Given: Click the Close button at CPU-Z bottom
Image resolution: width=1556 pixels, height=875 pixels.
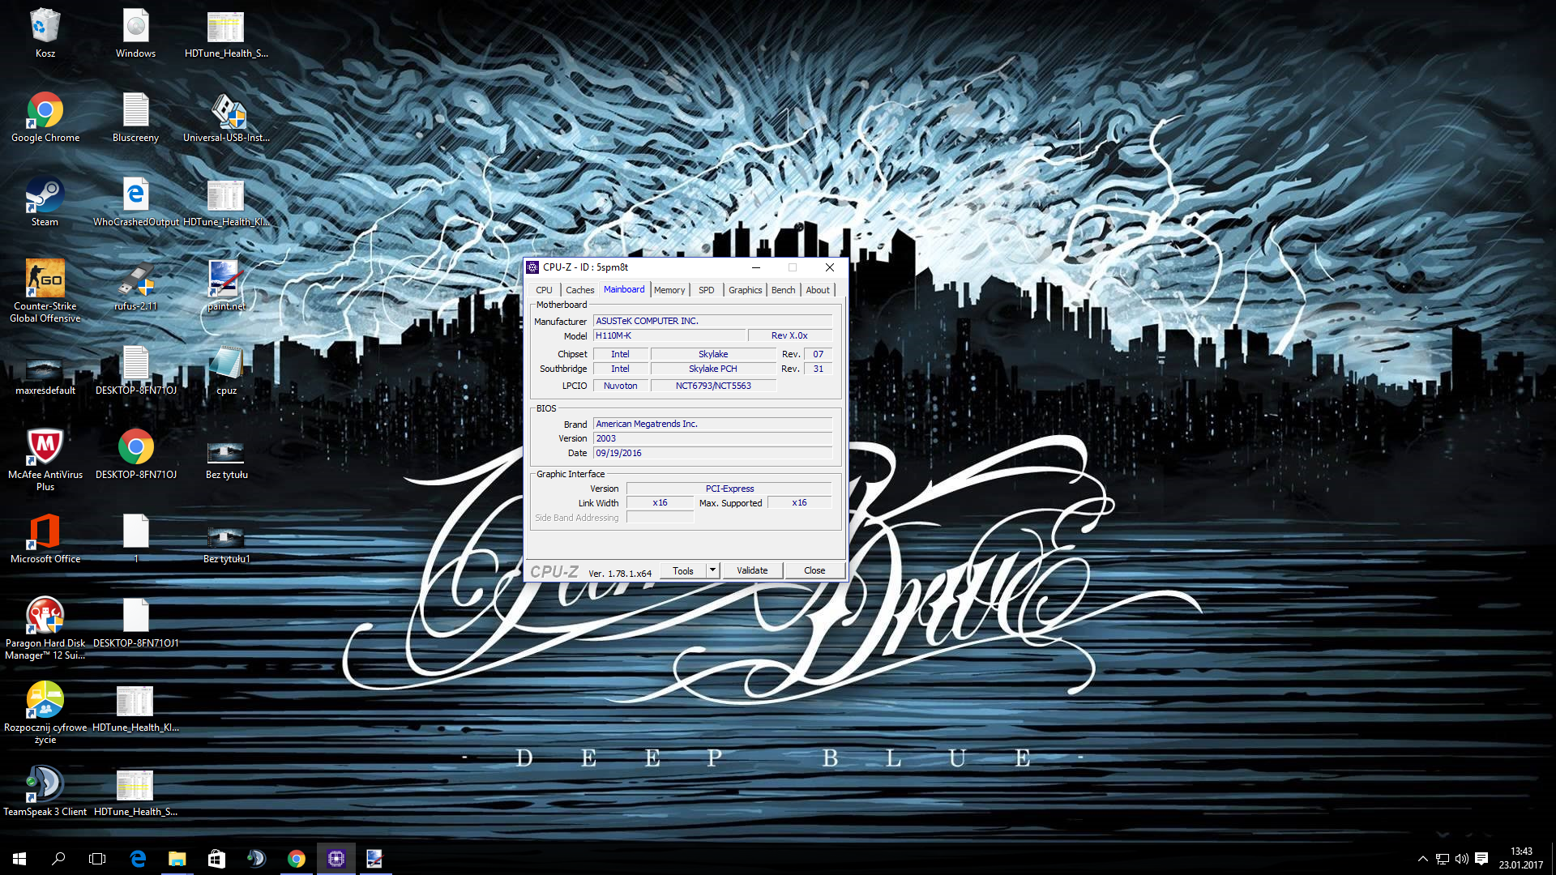Looking at the screenshot, I should [814, 570].
